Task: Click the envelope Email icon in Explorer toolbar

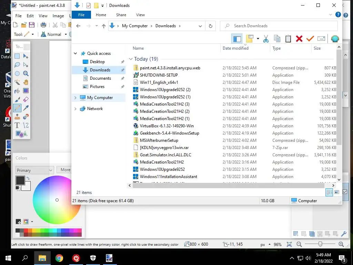Action: click(321, 39)
